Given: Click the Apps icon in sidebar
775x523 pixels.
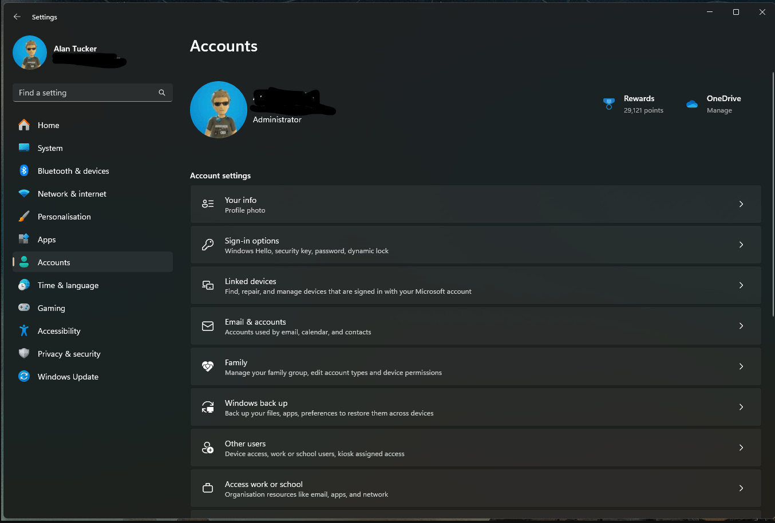Looking at the screenshot, I should click(x=24, y=239).
